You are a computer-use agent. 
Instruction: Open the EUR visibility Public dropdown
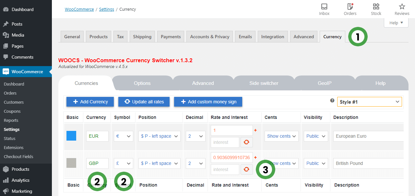tap(316, 136)
